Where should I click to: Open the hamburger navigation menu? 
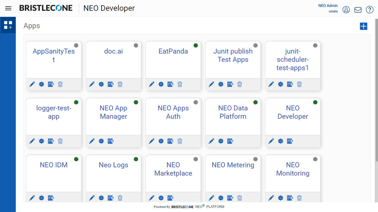tap(8, 8)
